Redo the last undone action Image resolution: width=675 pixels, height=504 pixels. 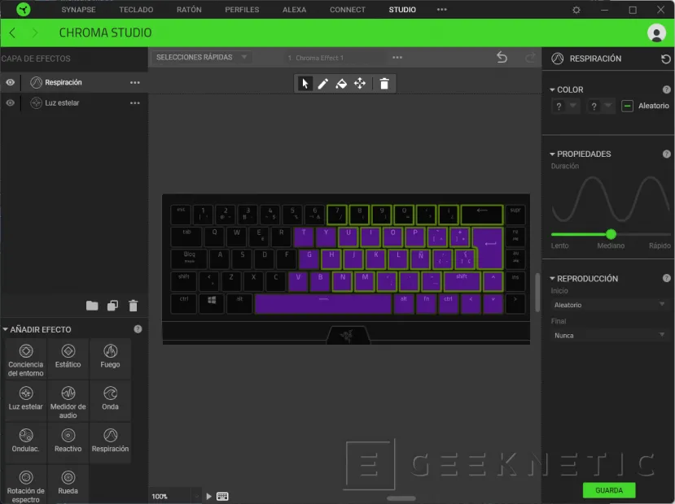530,57
